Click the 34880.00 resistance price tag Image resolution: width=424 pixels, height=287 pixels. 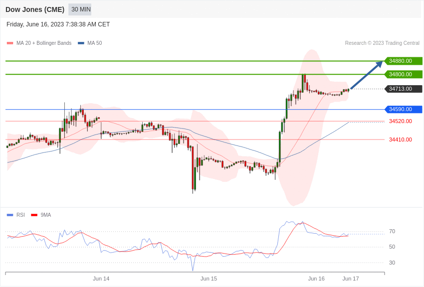(403, 61)
